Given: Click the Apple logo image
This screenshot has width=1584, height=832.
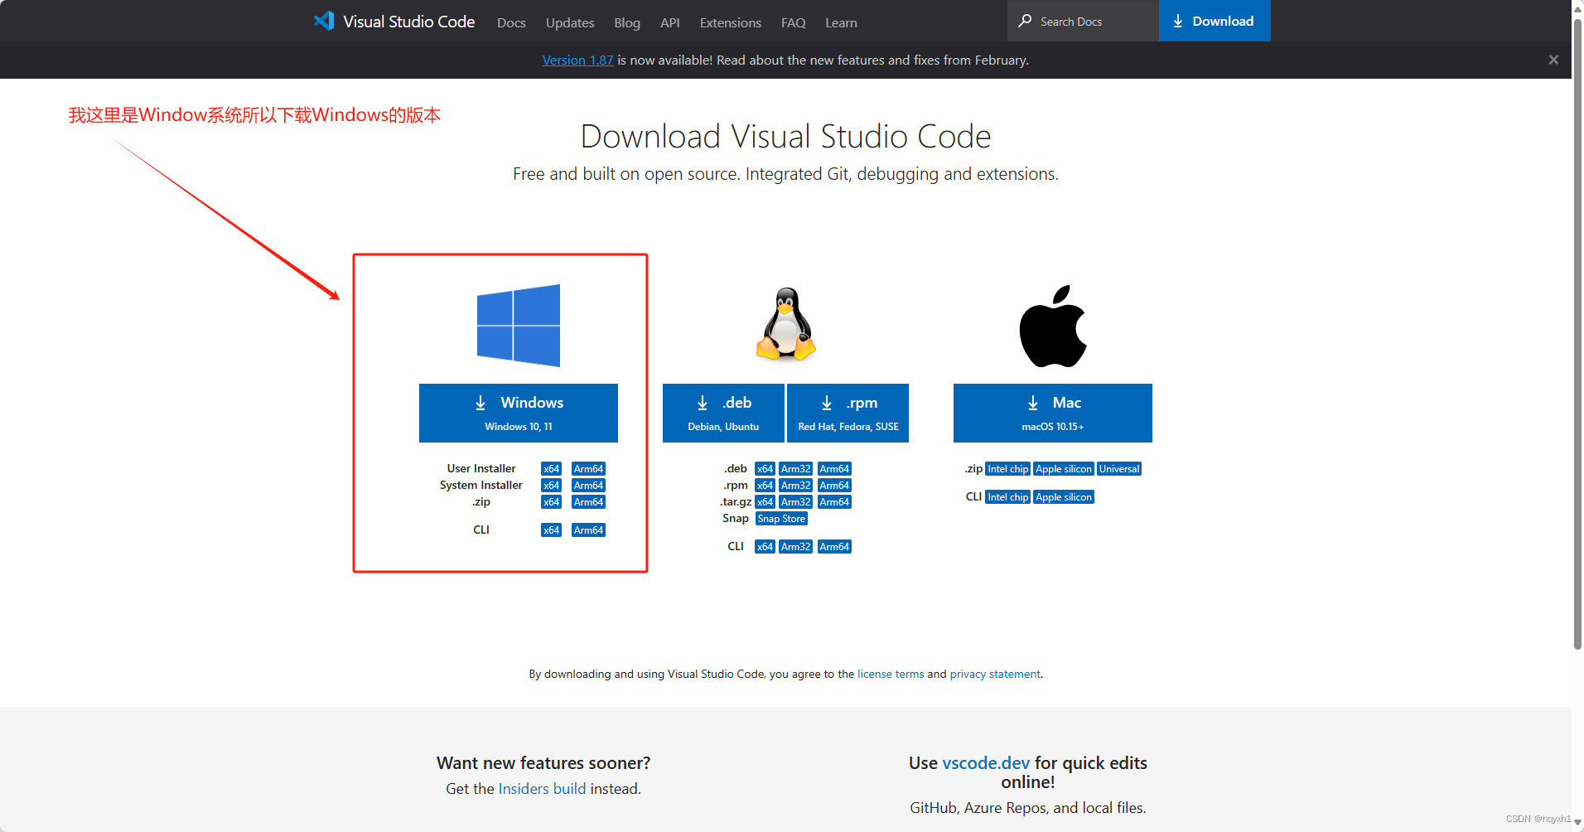Looking at the screenshot, I should click(1053, 326).
